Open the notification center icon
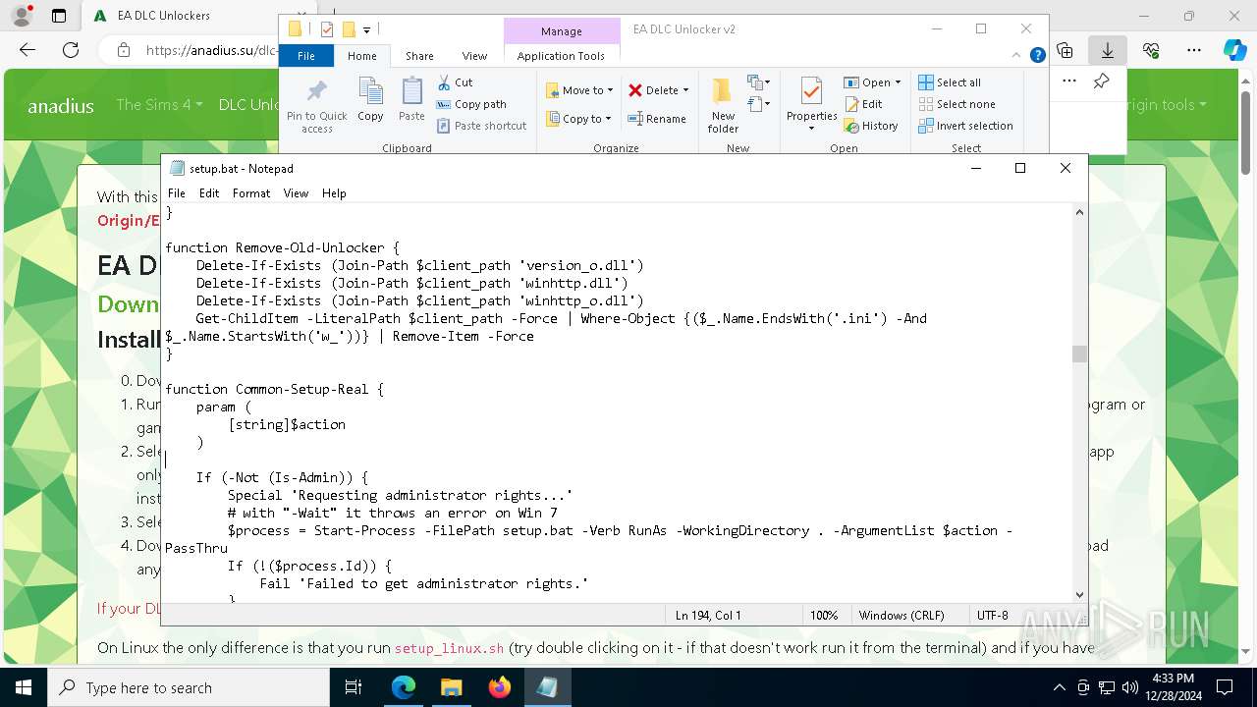1257x707 pixels. click(1225, 687)
